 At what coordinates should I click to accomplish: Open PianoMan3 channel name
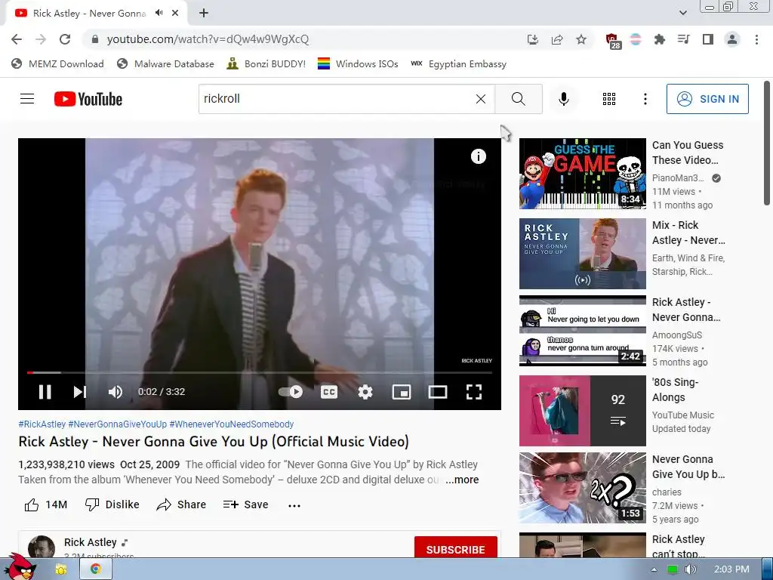coord(678,178)
